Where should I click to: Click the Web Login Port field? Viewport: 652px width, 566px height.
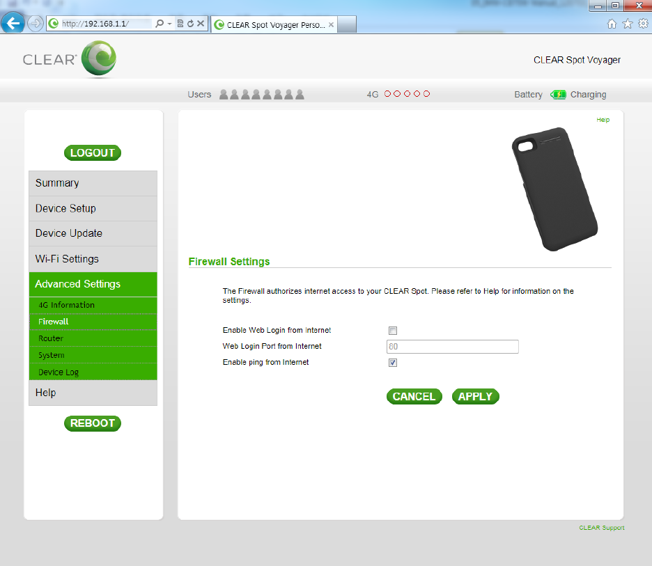click(452, 347)
